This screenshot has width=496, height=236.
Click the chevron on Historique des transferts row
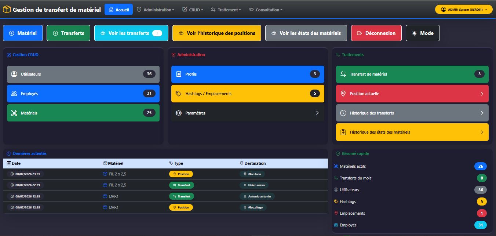pyautogui.click(x=482, y=113)
